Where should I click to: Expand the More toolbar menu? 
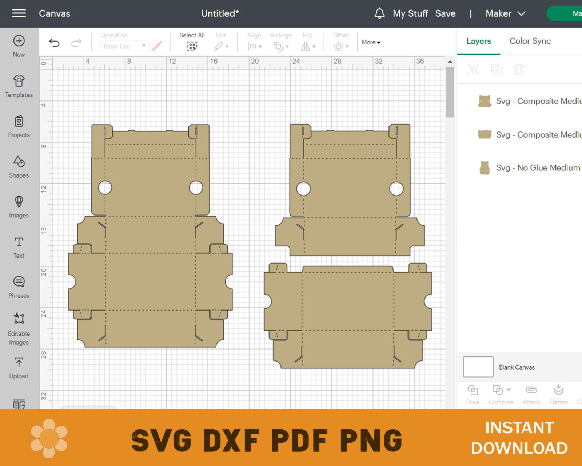(x=371, y=42)
